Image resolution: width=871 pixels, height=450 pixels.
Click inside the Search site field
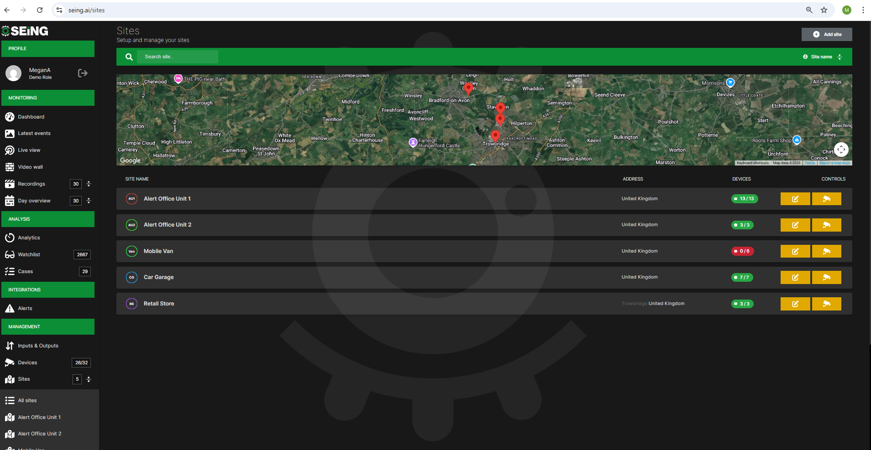178,57
